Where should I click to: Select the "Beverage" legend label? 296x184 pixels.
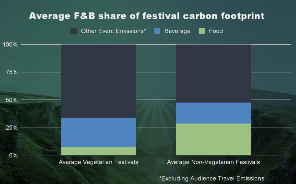(x=177, y=31)
